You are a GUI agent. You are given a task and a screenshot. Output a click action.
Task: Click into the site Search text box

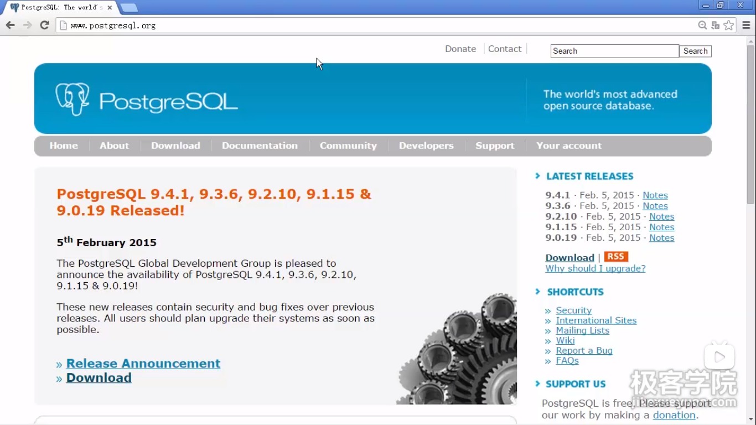click(614, 51)
